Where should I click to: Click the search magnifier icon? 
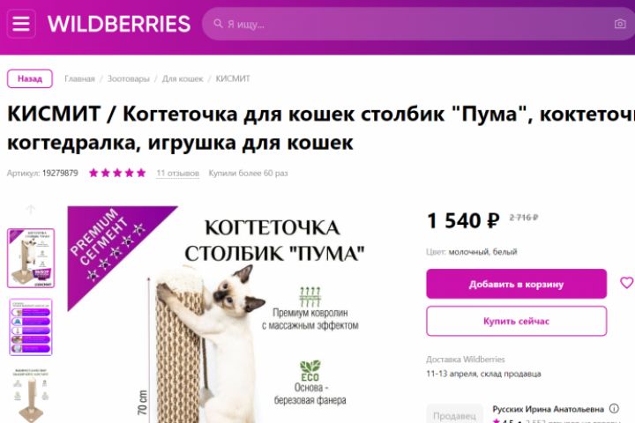click(218, 24)
